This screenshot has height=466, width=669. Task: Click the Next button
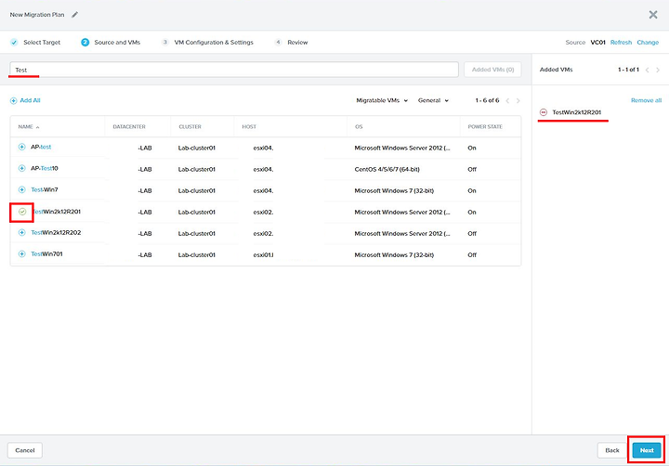647,450
